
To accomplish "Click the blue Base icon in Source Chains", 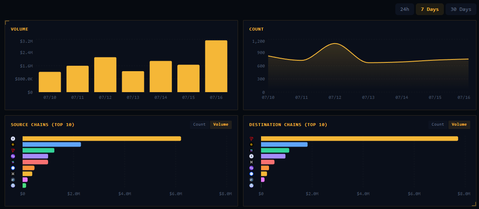I will click(13, 168).
